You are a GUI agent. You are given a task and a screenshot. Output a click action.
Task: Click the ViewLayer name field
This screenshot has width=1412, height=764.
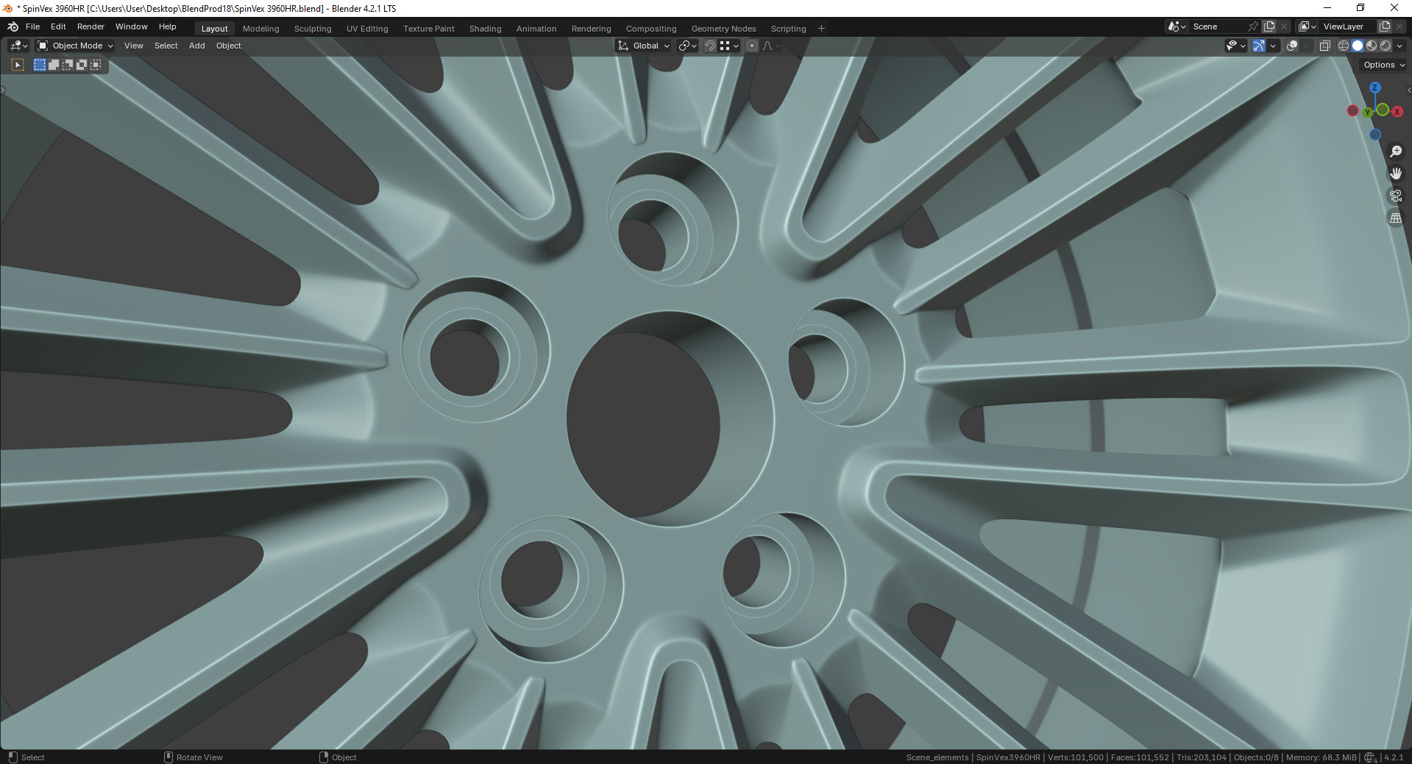click(1348, 26)
